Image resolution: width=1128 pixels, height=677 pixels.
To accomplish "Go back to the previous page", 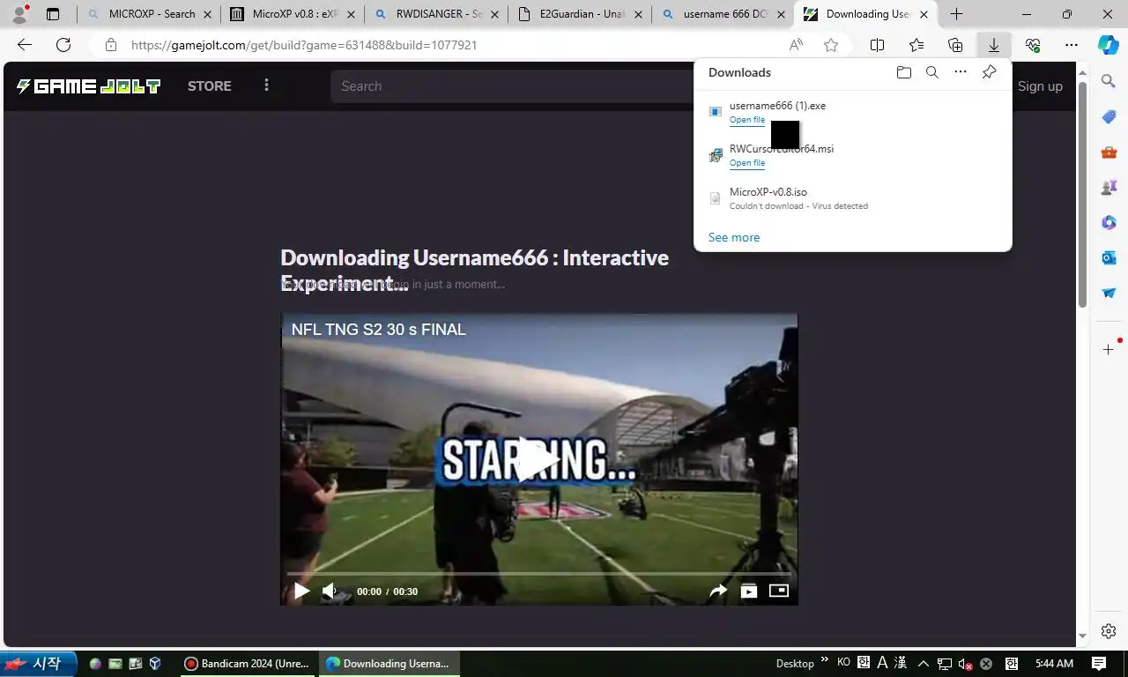I will click(25, 45).
